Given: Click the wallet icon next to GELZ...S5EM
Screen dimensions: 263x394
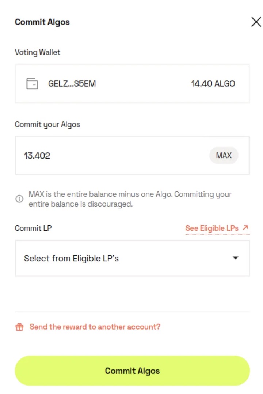Looking at the screenshot, I should coord(32,83).
